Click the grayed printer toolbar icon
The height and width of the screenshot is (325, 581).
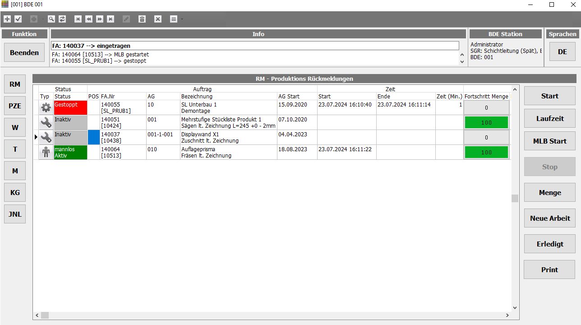[x=34, y=19]
